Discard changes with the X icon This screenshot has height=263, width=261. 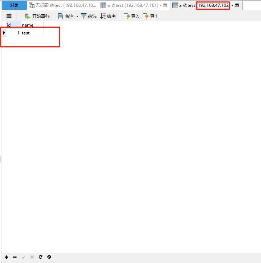tap(32, 257)
